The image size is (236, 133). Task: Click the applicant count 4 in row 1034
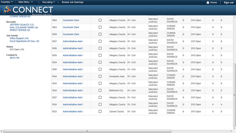[x=213, y=104]
